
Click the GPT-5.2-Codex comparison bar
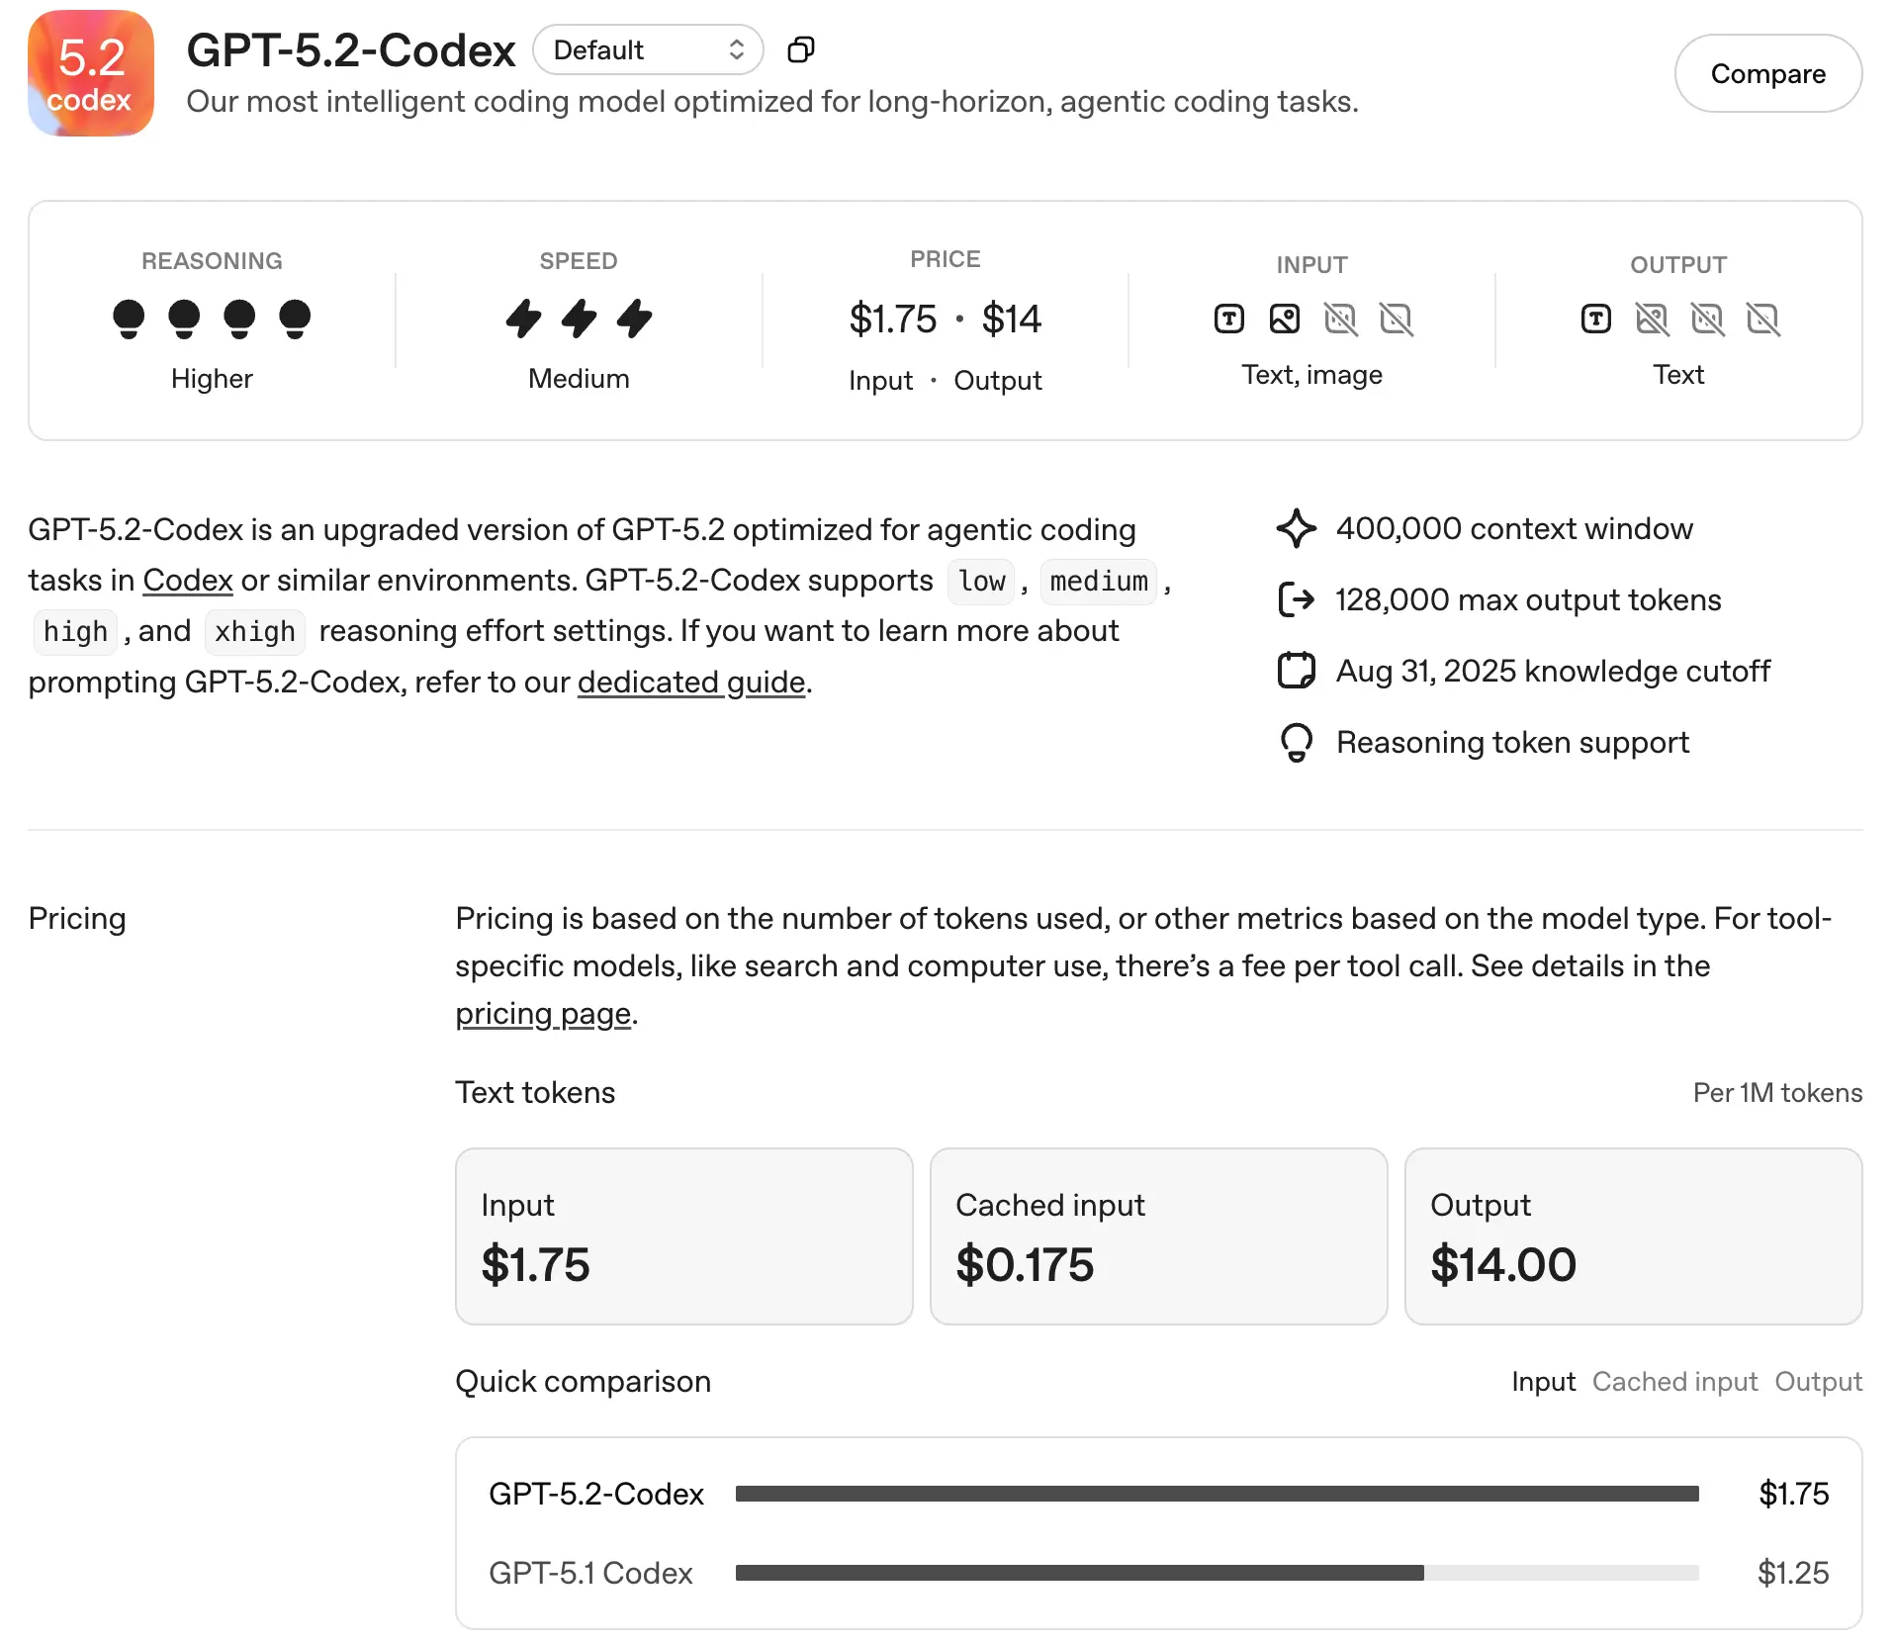(x=1217, y=1494)
